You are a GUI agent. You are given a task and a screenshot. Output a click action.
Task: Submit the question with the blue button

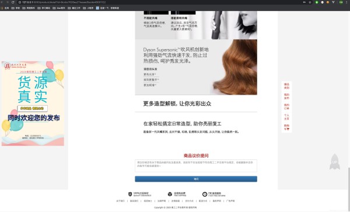click(196, 179)
